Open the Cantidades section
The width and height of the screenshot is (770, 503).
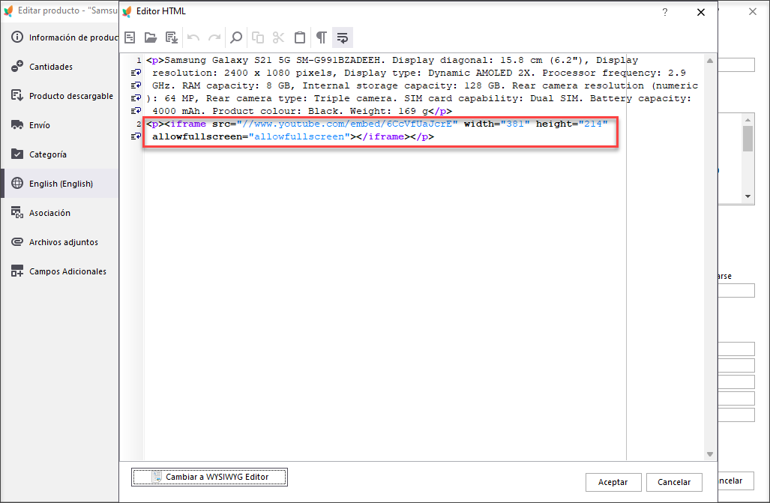(59, 66)
